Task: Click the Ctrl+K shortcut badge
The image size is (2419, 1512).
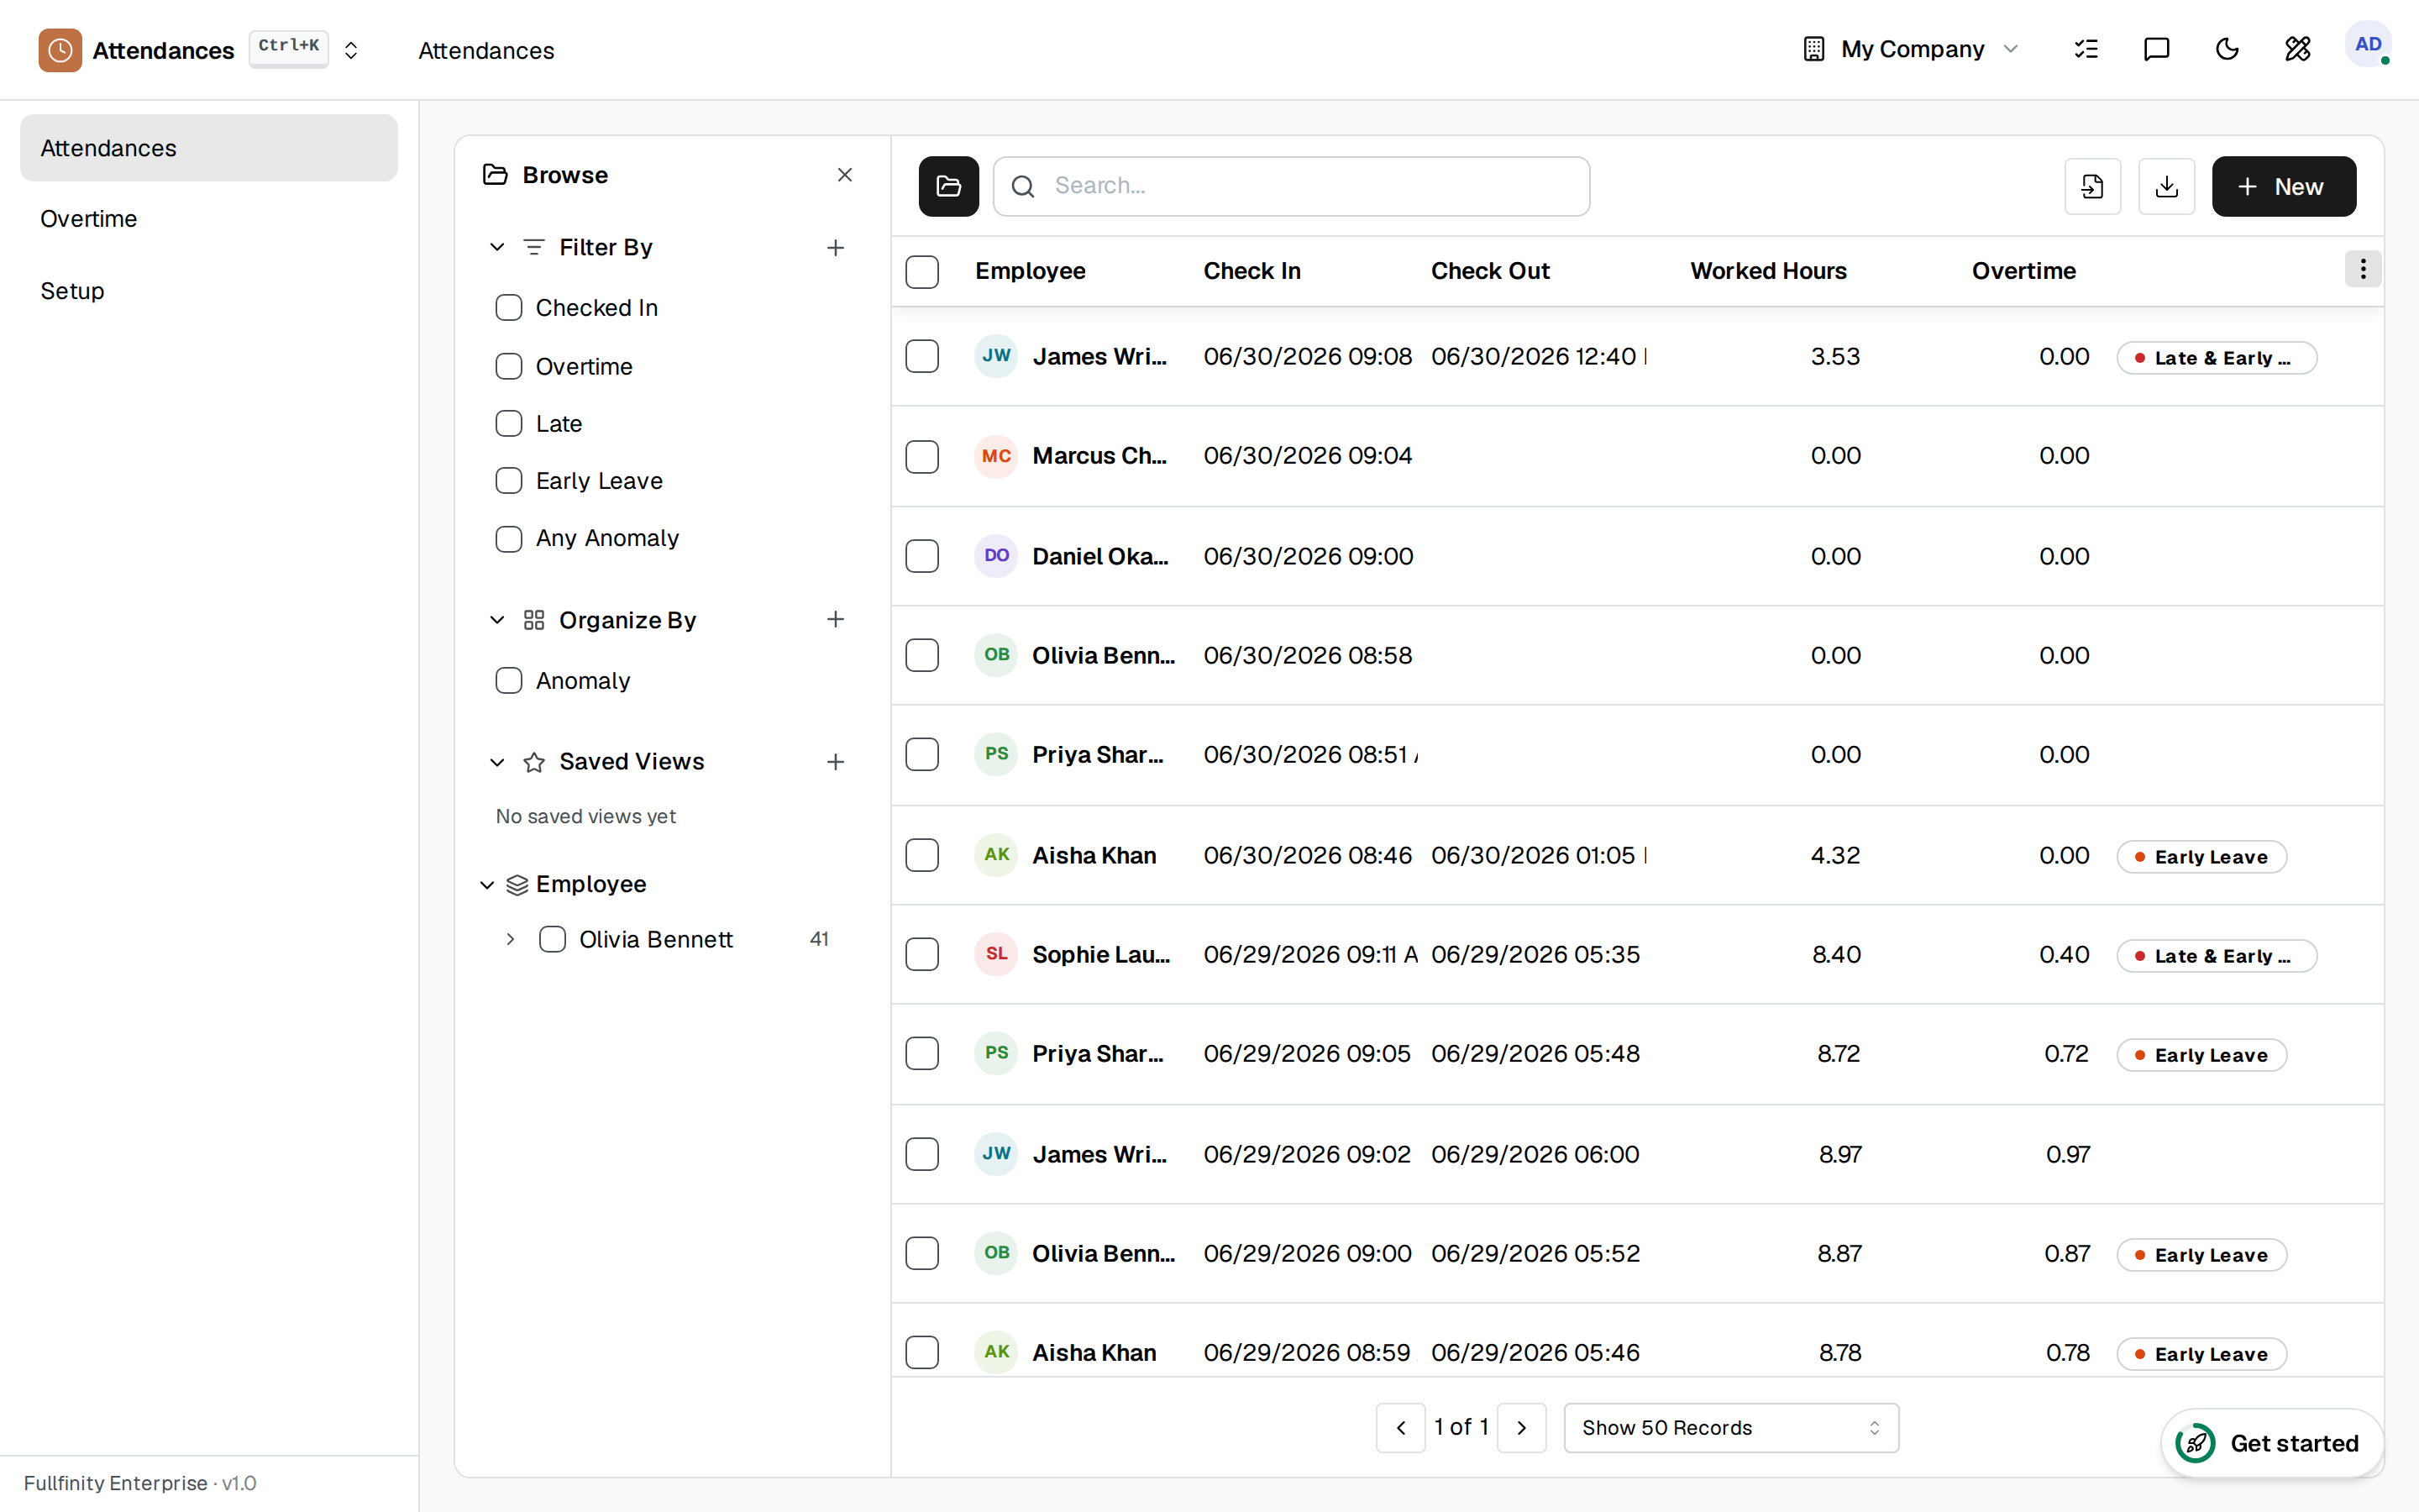Action: click(x=289, y=47)
